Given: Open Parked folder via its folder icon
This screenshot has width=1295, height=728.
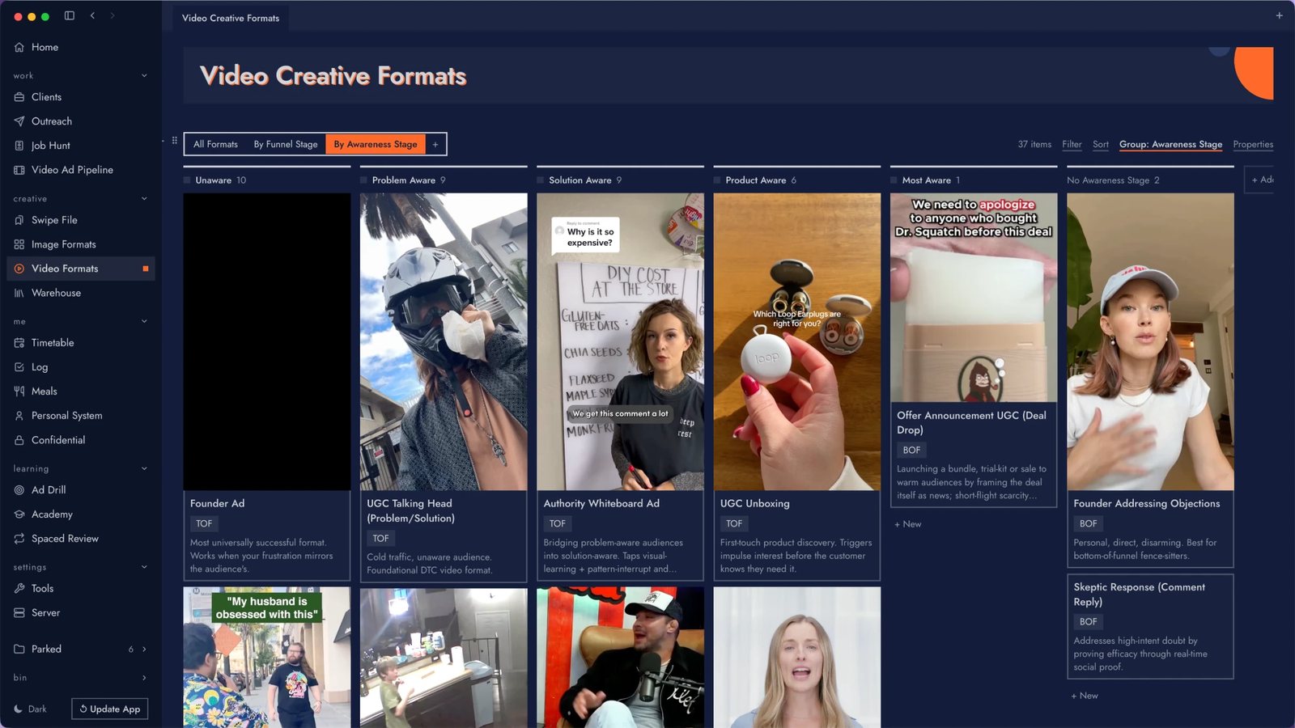Looking at the screenshot, I should [x=19, y=649].
